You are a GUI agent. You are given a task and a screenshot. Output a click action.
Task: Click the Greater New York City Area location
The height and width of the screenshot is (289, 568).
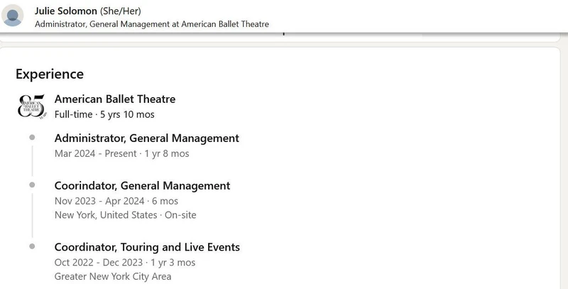[x=112, y=276]
